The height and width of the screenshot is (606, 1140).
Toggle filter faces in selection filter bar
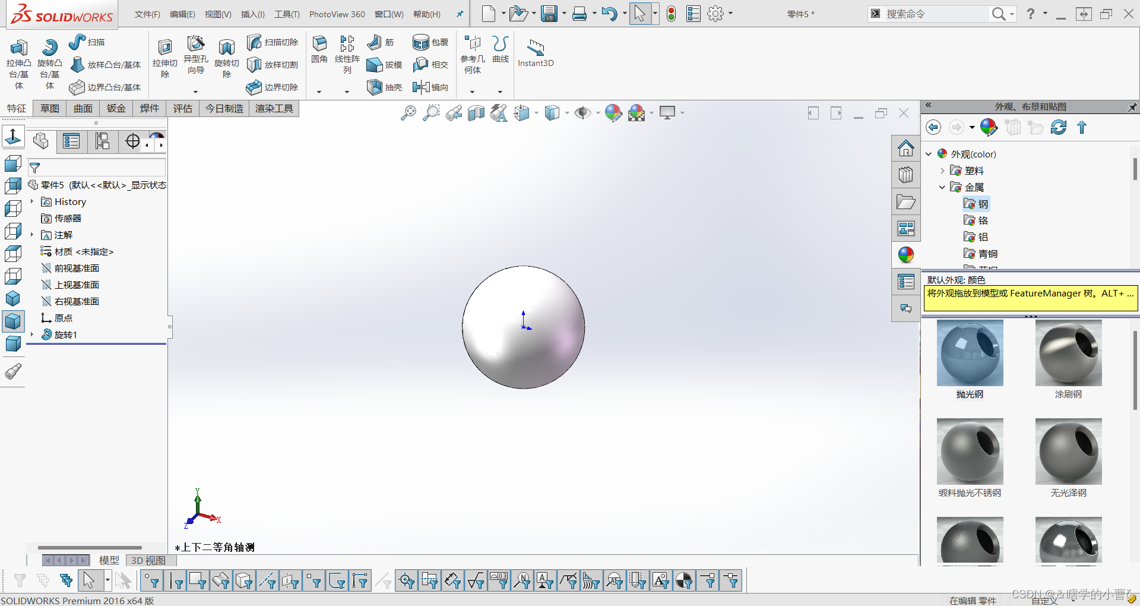(198, 580)
